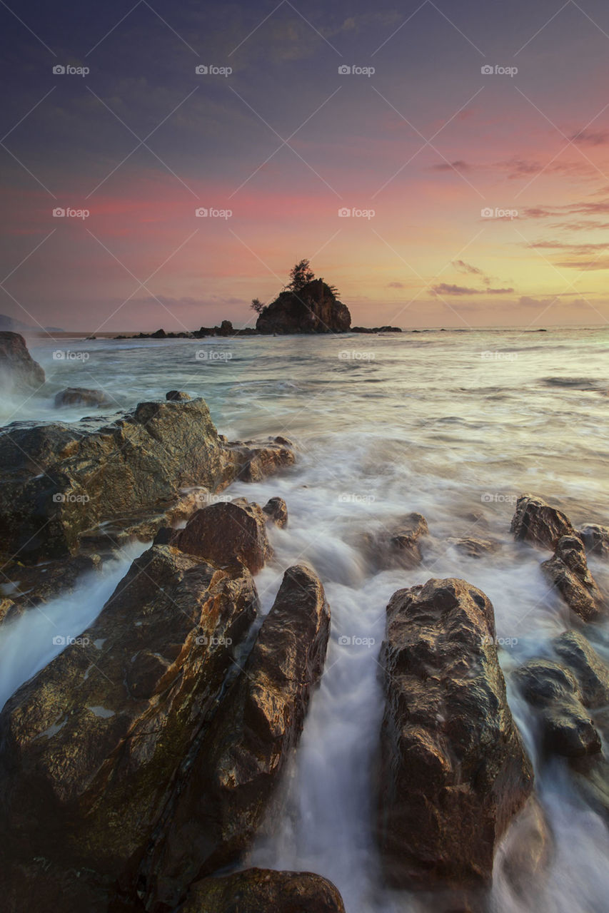
Task: Click the large rocky island on the horizon
Action: point(304,311)
